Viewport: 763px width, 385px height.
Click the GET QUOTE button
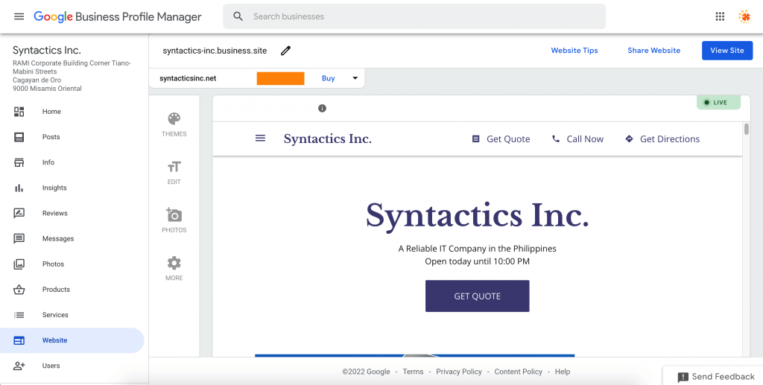click(x=478, y=296)
